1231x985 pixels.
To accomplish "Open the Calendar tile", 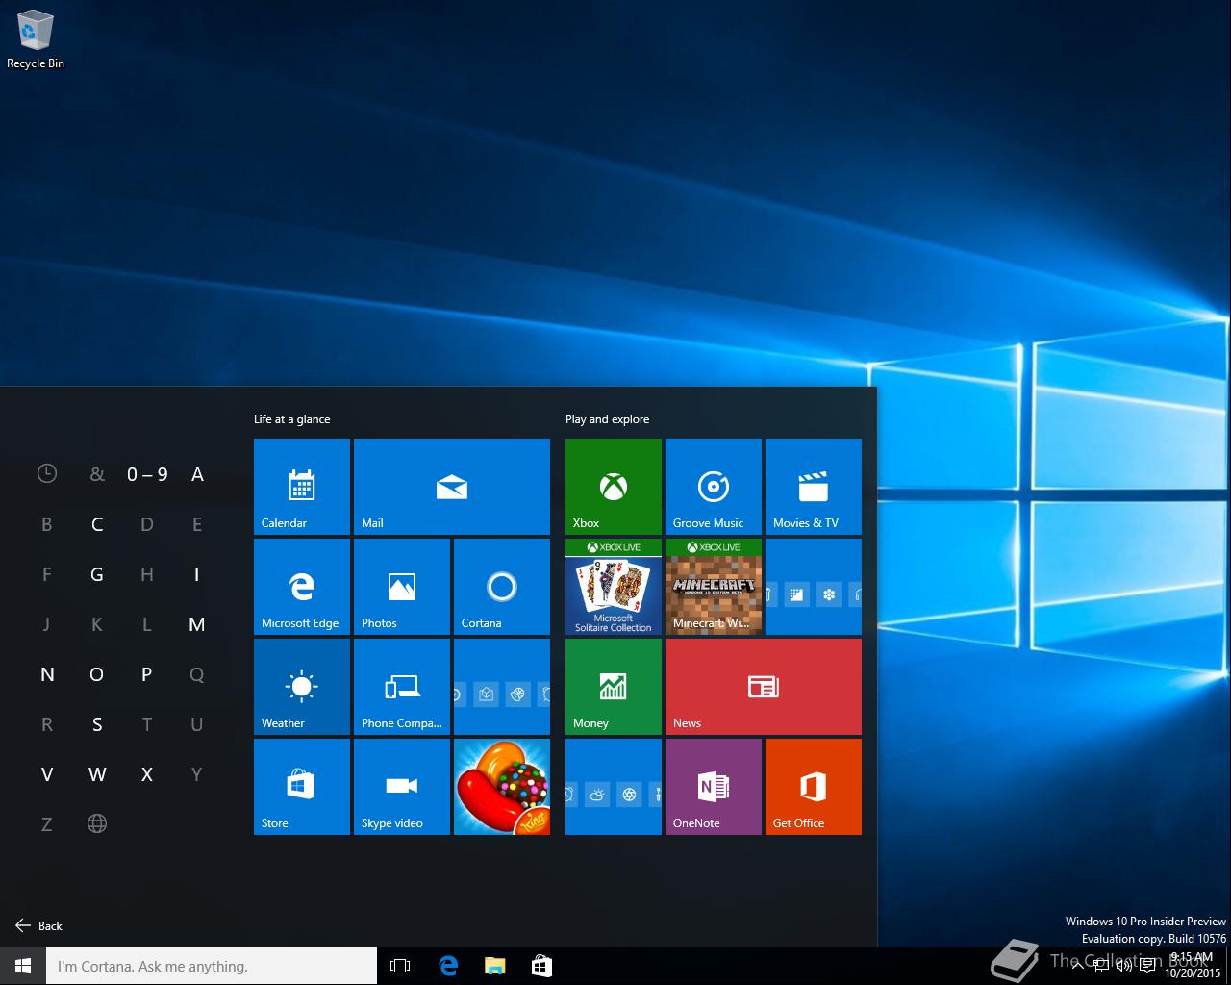I will (302, 487).
